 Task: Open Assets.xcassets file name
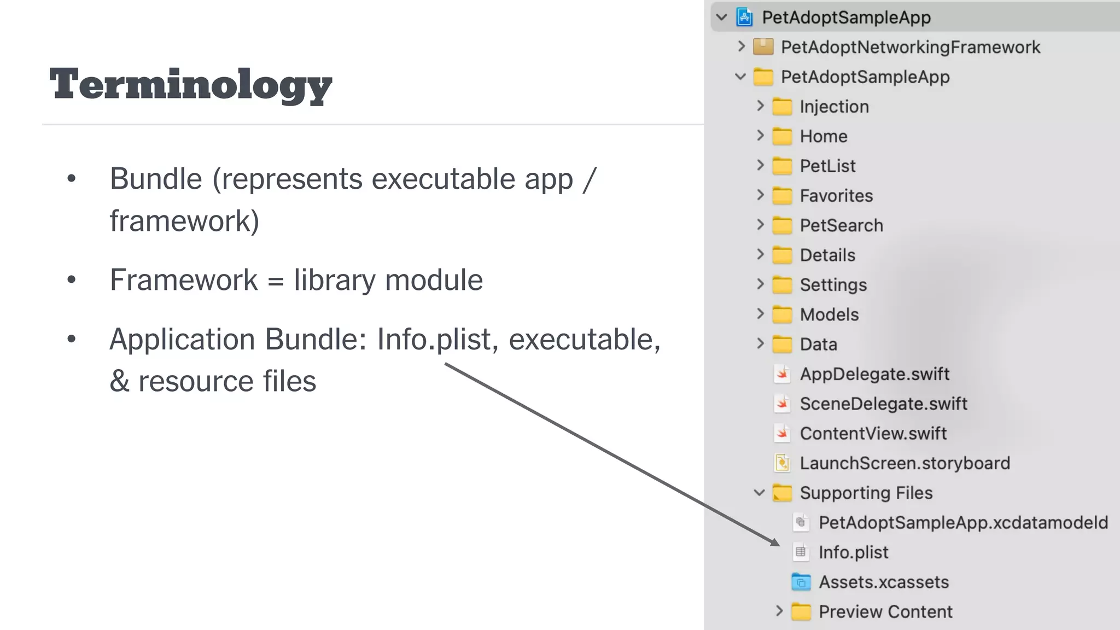[x=884, y=582]
